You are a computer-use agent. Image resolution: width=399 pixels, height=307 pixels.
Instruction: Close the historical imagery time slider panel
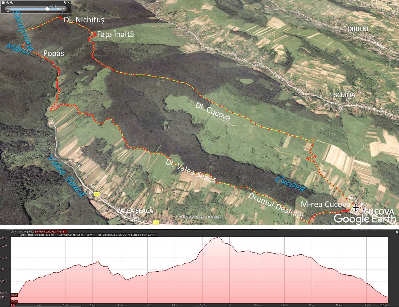pos(69,3)
